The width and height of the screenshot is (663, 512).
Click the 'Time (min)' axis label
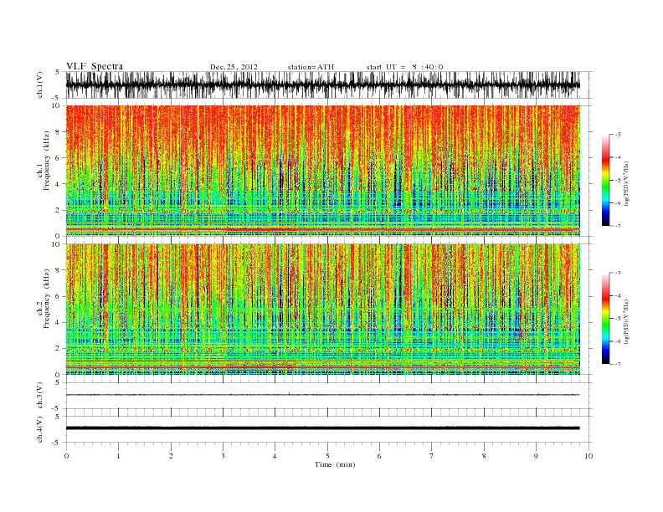click(335, 464)
